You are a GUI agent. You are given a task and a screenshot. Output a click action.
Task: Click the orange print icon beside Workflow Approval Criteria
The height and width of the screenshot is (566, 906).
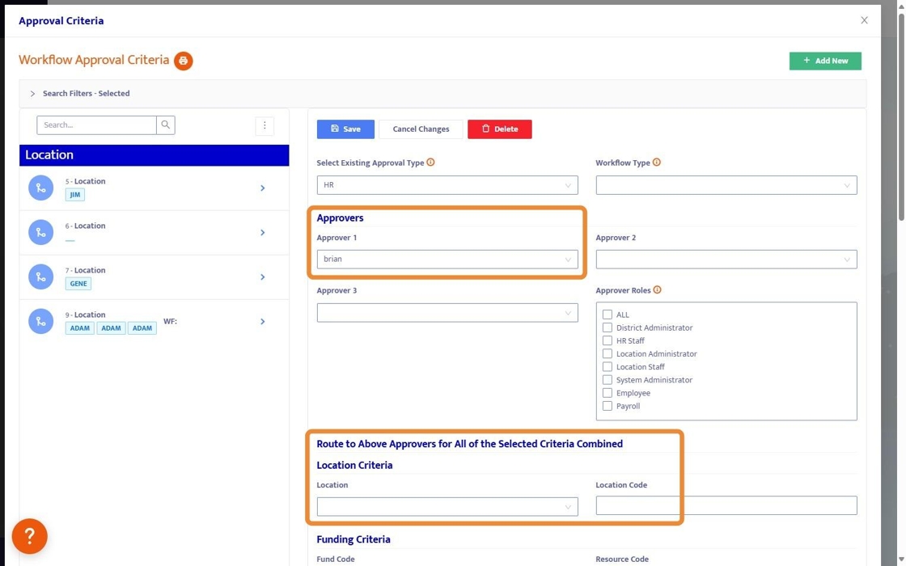pyautogui.click(x=183, y=61)
